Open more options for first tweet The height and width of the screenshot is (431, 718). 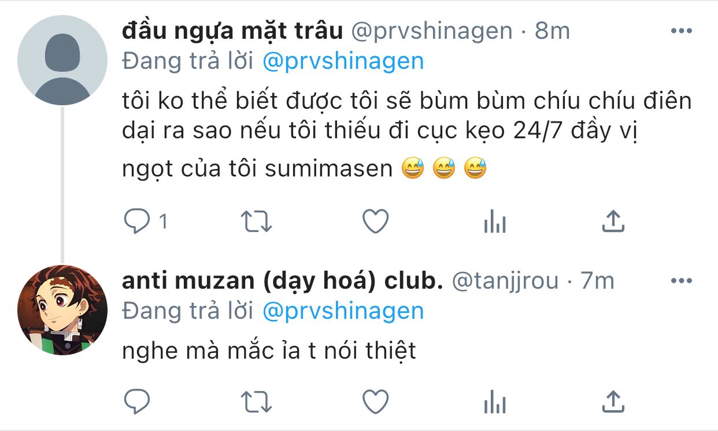tap(681, 31)
